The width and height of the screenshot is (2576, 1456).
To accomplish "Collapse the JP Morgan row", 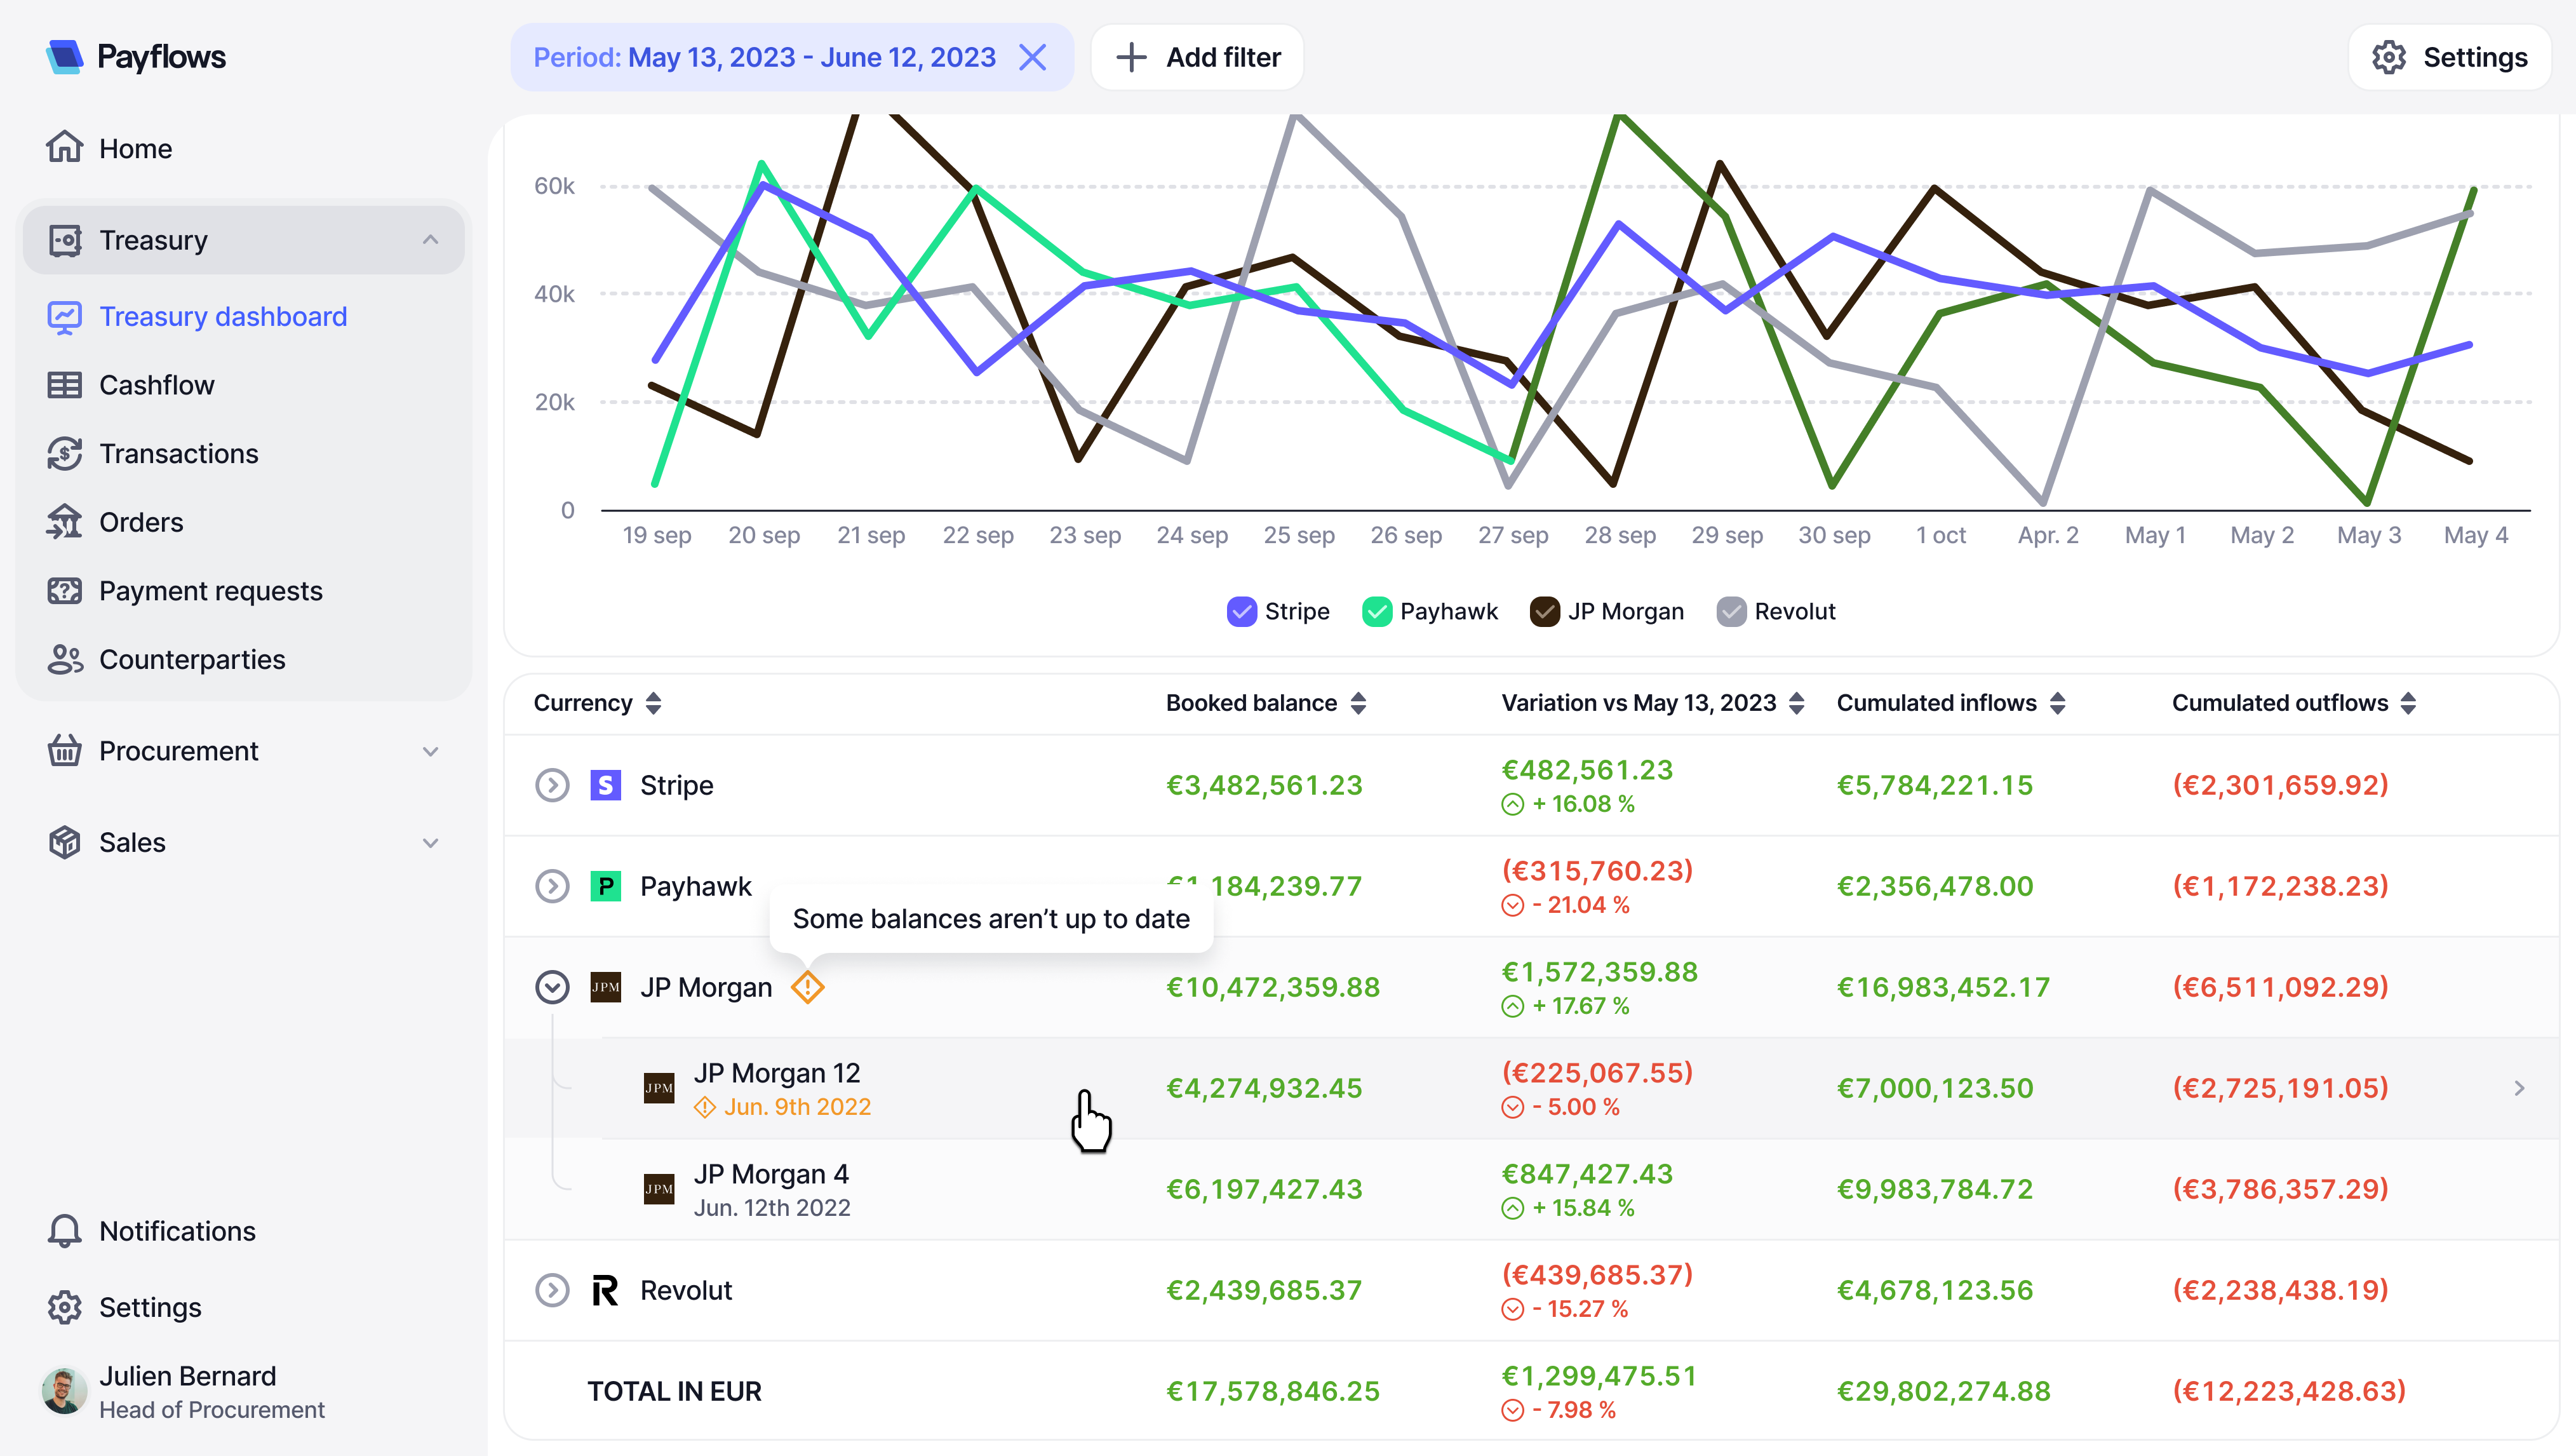I will [x=552, y=987].
